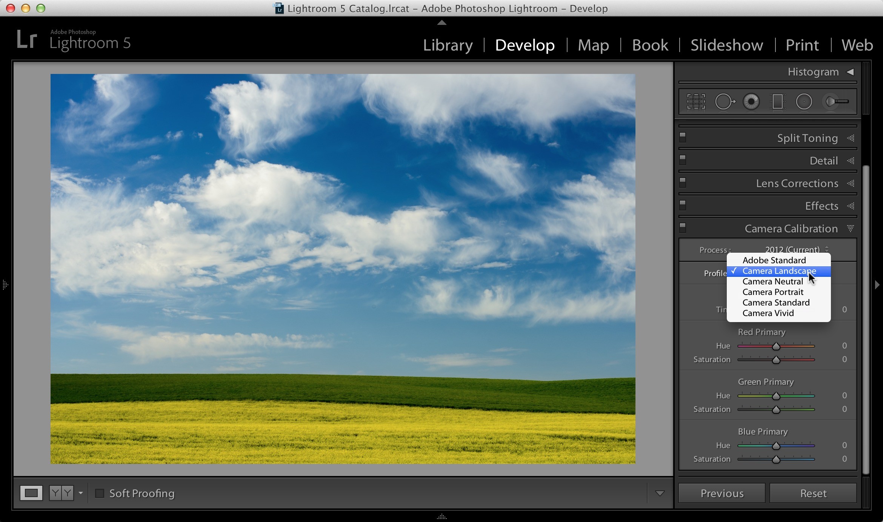Toggle the Lens Corrections panel switch
The width and height of the screenshot is (883, 522).
tap(683, 183)
